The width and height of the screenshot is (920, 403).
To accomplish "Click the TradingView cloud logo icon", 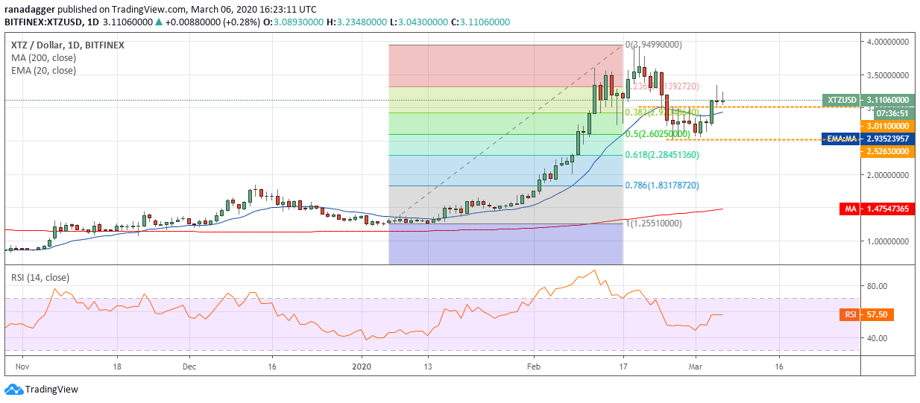I will coord(13,389).
